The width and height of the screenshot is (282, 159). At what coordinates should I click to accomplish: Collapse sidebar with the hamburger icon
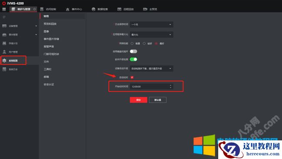pos(4,17)
